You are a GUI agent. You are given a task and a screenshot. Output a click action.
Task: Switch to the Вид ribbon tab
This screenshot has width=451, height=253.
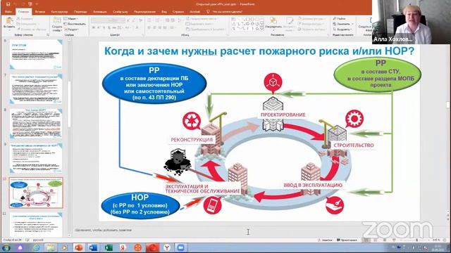tap(164, 12)
